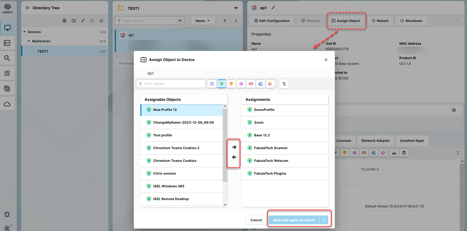Open the Devices monitor icon in sidebar
Screen dimensions: 467x231
click(x=7, y=28)
